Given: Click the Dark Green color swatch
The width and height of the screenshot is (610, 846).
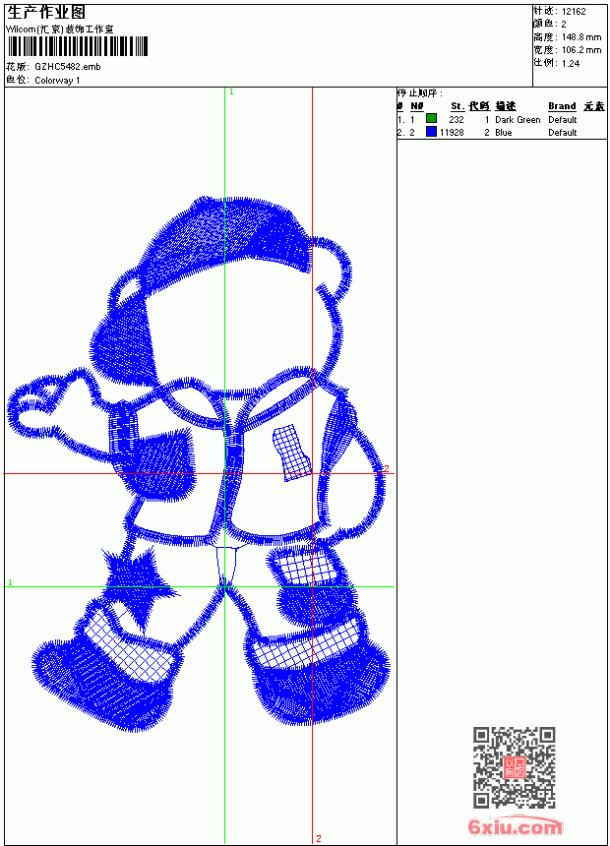Looking at the screenshot, I should [x=431, y=119].
